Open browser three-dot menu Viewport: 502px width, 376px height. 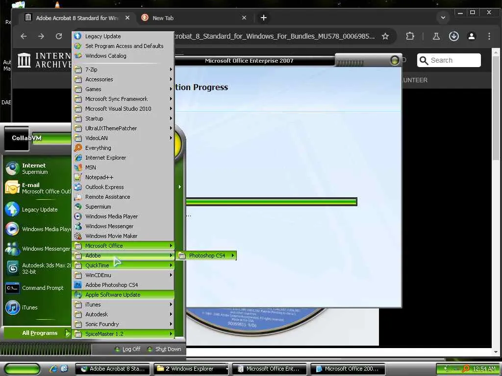[x=489, y=36]
